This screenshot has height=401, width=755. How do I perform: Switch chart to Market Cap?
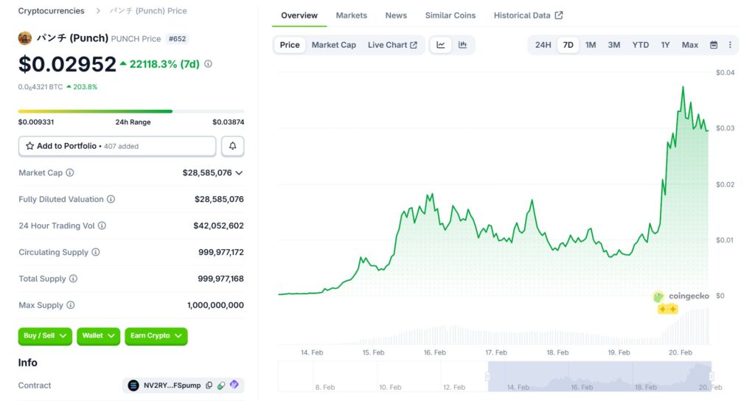tap(333, 45)
